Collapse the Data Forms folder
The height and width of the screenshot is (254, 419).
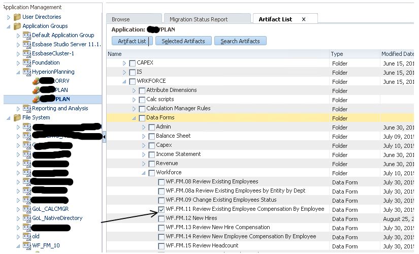pyautogui.click(x=135, y=118)
